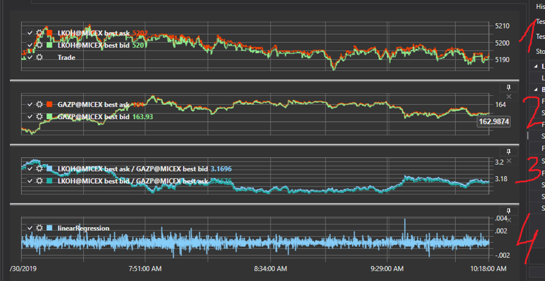Click the 162.9874 price label on axis
The image size is (545, 281).
(x=495, y=121)
